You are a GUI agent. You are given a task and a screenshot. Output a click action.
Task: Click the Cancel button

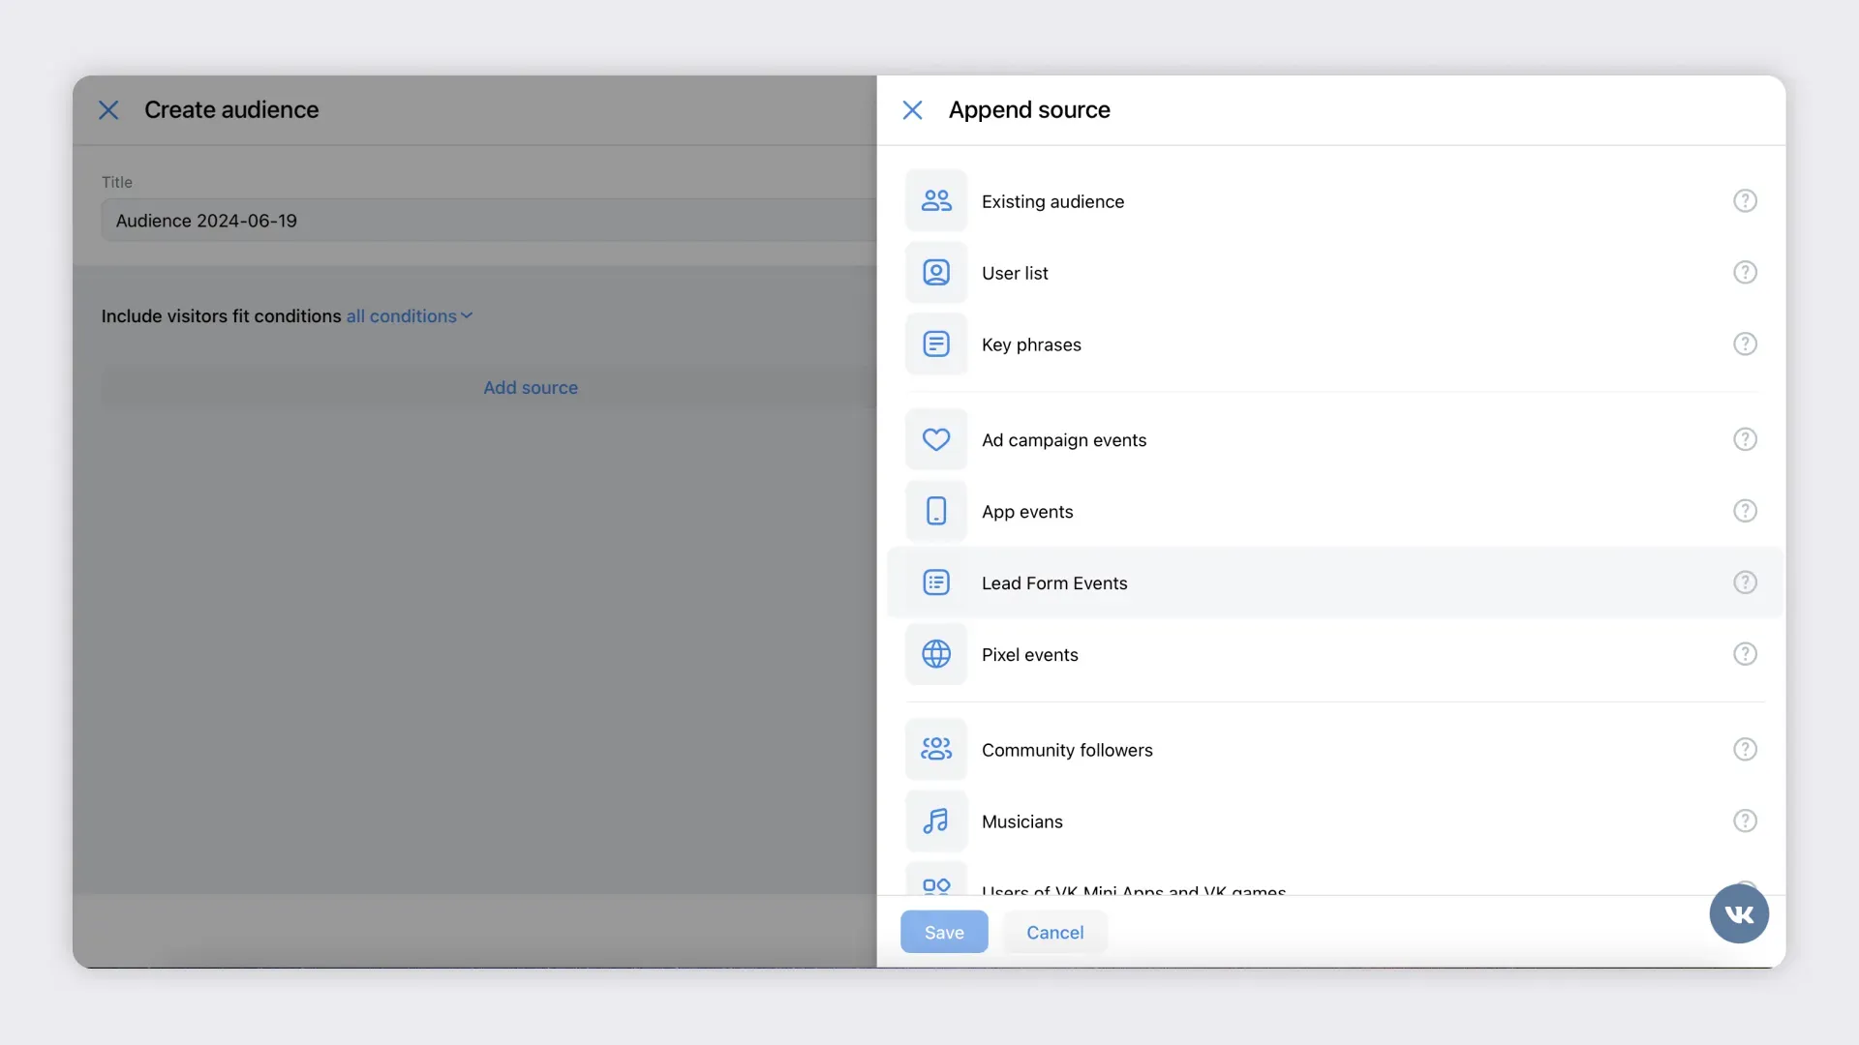coord(1054,933)
